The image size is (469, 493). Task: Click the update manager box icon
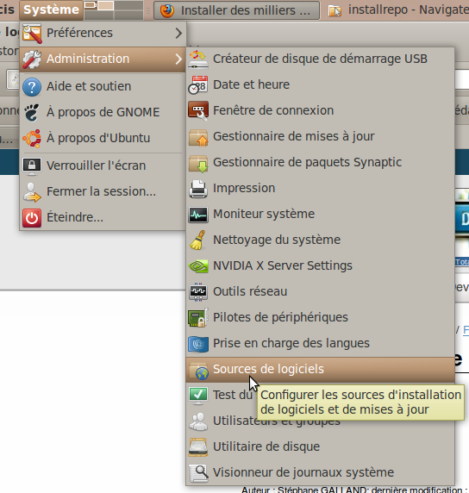[x=198, y=137]
